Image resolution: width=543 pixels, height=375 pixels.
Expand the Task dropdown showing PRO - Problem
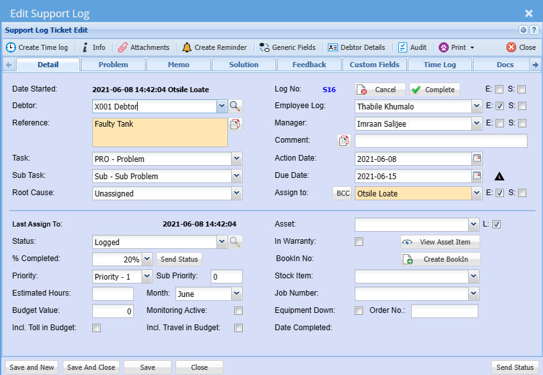236,159
